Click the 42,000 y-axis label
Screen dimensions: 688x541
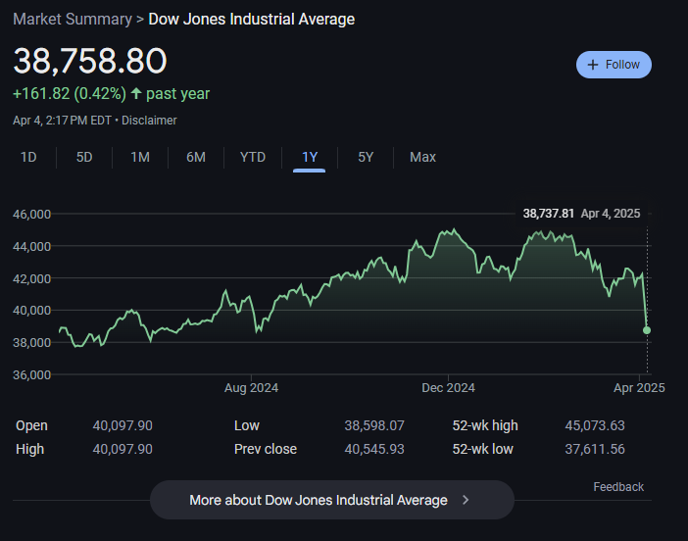click(32, 278)
